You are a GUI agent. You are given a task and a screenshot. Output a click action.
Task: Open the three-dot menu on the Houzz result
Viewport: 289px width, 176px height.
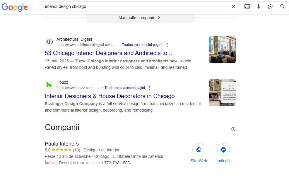coord(149,88)
